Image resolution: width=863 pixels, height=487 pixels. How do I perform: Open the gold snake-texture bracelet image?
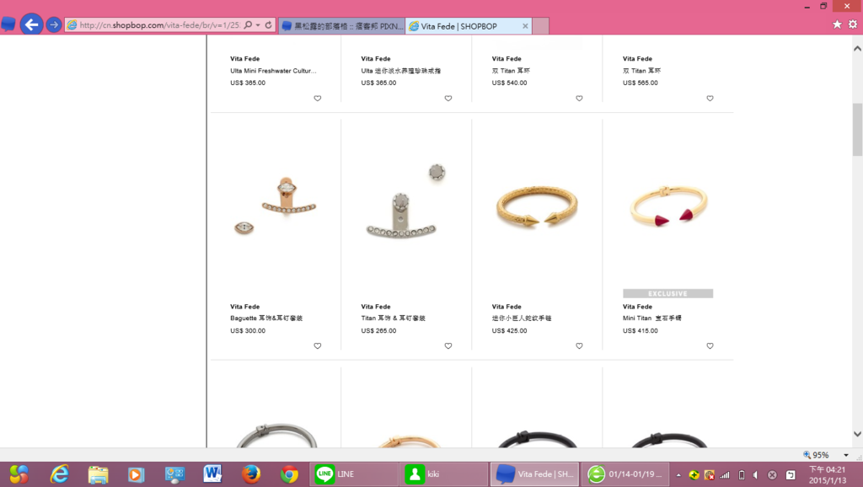pos(537,207)
